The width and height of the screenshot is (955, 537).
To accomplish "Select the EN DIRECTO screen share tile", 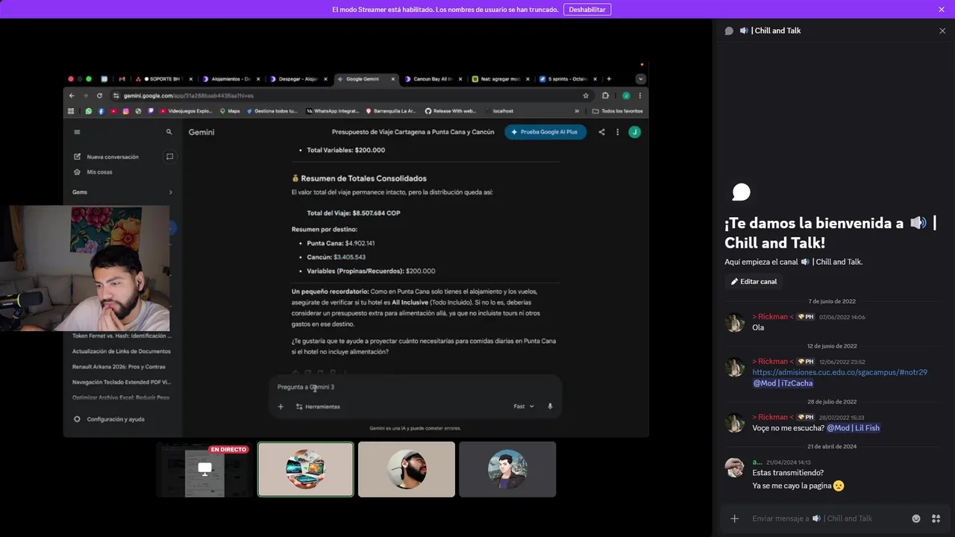I will pyautogui.click(x=204, y=469).
